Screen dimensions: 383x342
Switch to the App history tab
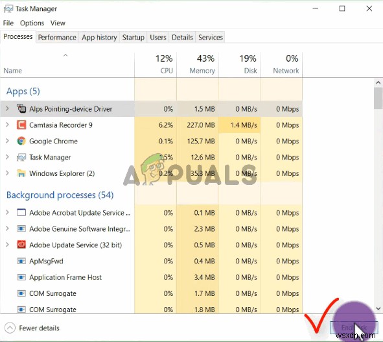[99, 38]
